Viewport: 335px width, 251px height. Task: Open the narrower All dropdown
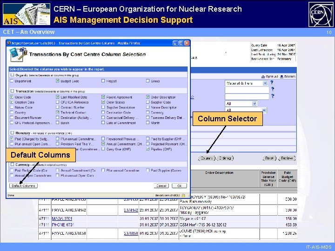click(x=241, y=104)
